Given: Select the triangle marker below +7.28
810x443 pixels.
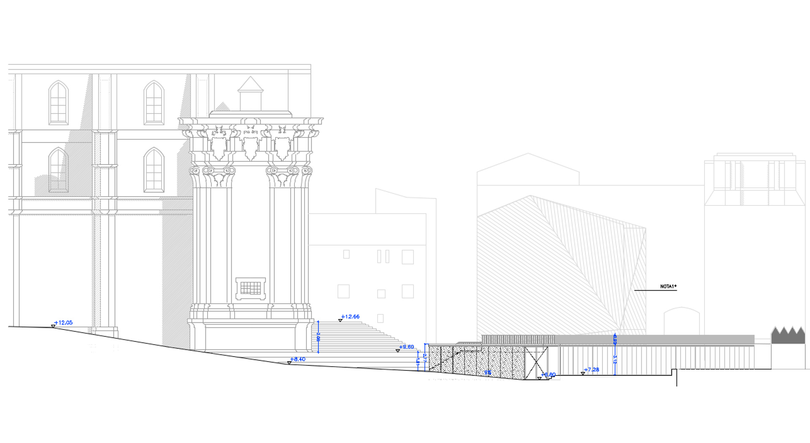Looking at the screenshot, I should (583, 373).
